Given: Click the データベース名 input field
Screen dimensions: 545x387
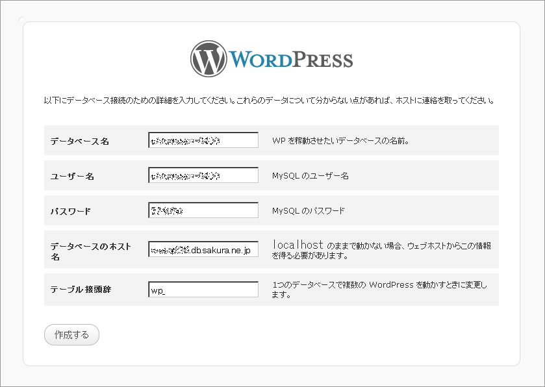Looking at the screenshot, I should tap(203, 140).
